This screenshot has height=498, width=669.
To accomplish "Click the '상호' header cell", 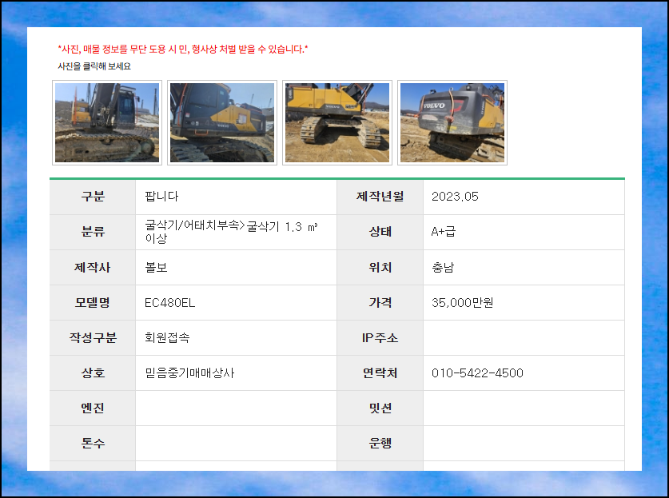I will tap(93, 373).
